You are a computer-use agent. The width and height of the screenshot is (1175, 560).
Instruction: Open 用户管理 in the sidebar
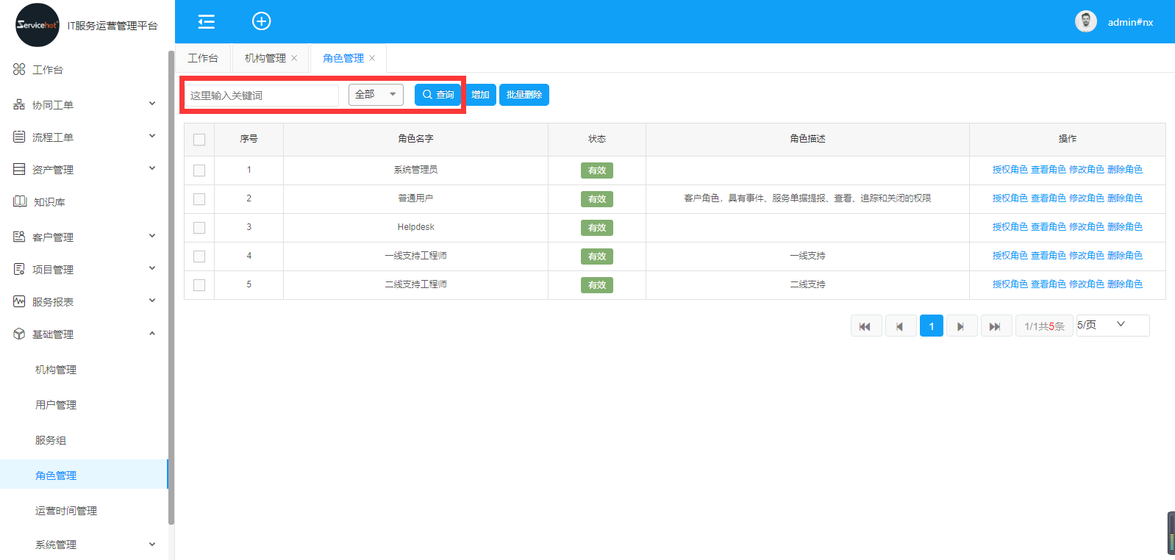tap(56, 405)
